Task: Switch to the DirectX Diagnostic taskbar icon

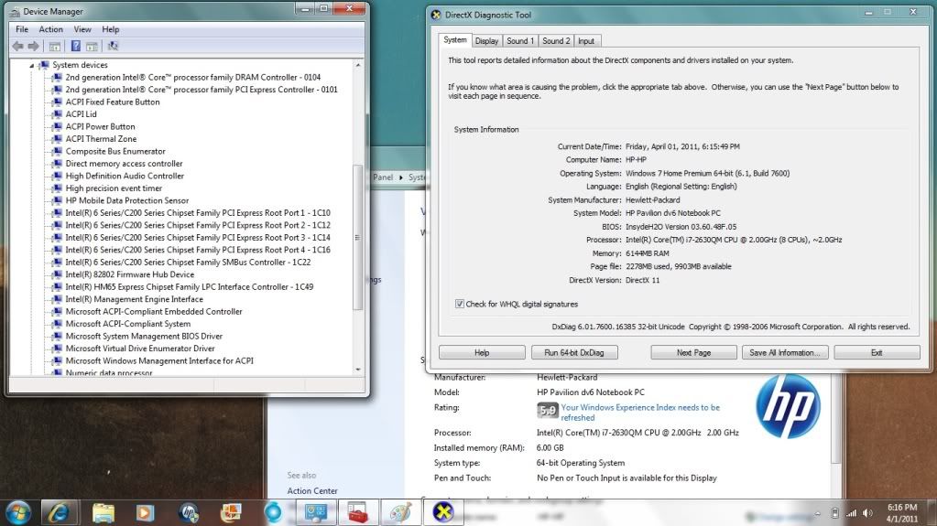Action: [442, 513]
